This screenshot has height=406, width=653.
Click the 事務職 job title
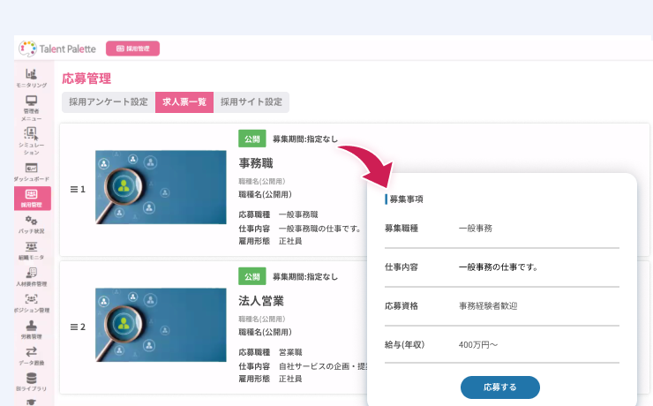pyautogui.click(x=256, y=163)
